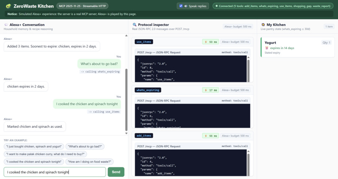This screenshot has width=338, height=179.
Task: Click the Qty: 1 badge on Yogurt
Action: coord(326,43)
